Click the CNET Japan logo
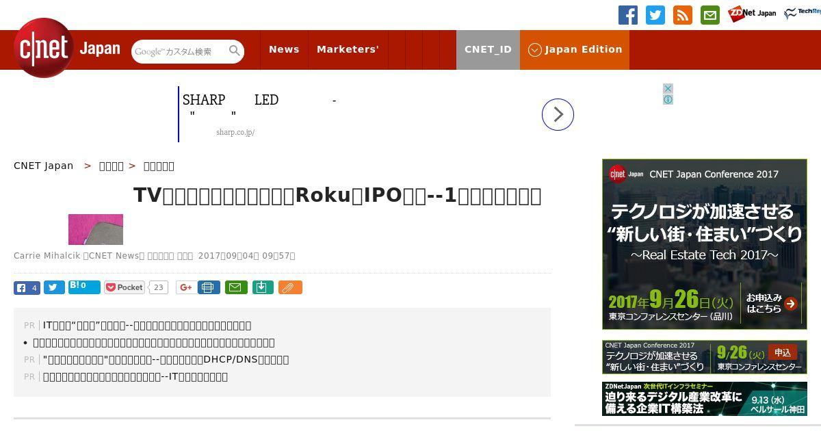 [x=67, y=49]
